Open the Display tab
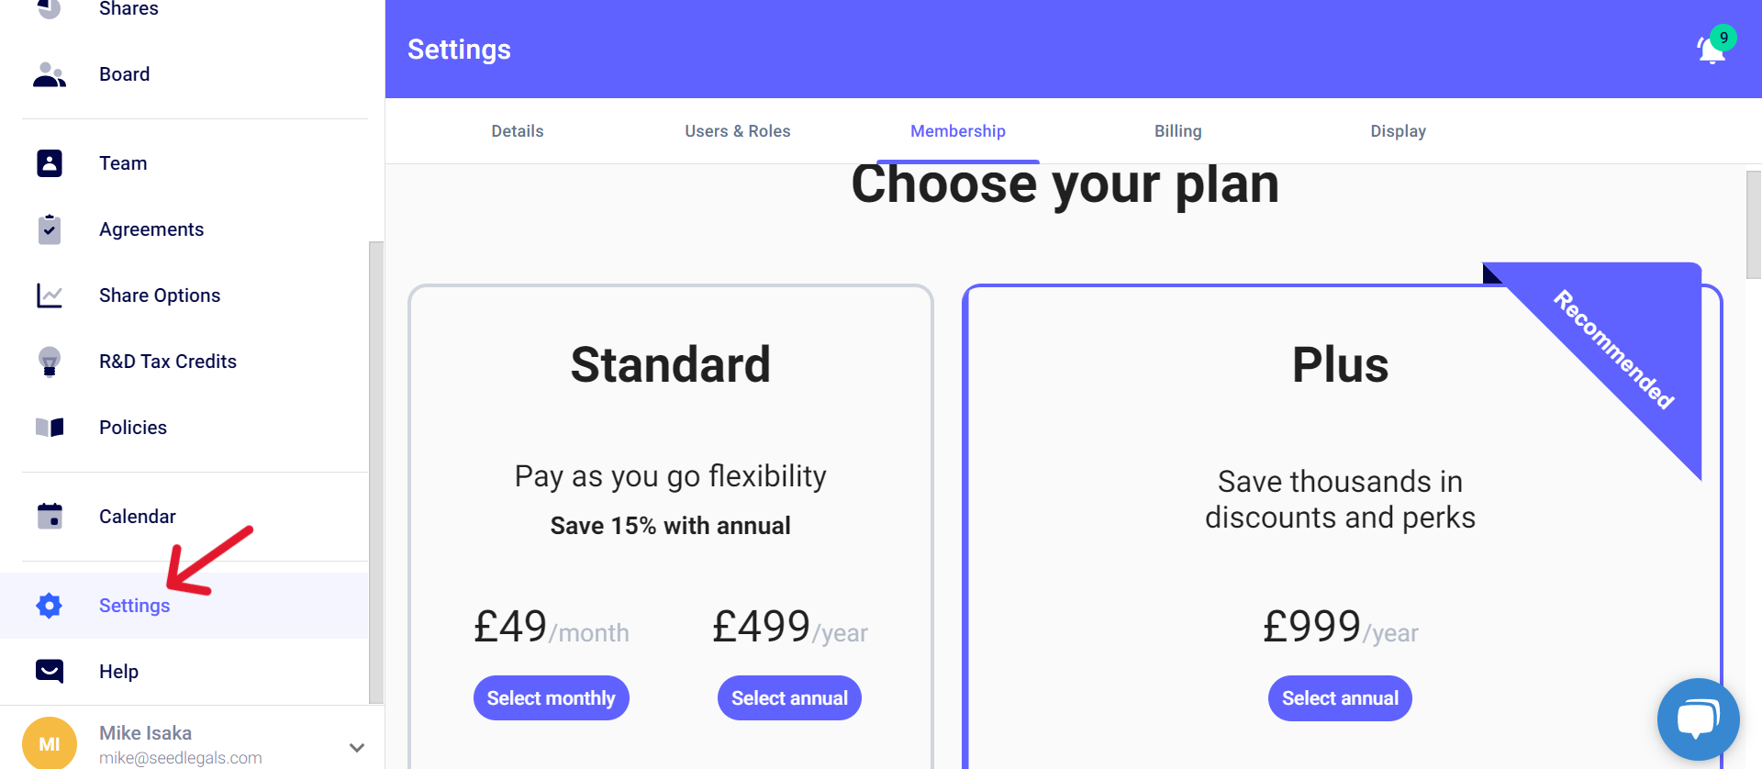This screenshot has height=769, width=1762. click(x=1398, y=131)
